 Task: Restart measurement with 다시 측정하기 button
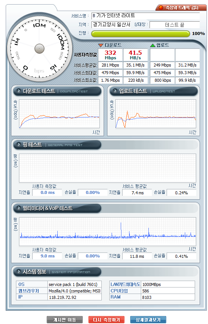[x=106, y=320]
